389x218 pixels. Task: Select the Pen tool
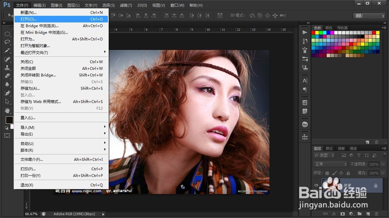(x=7, y=93)
